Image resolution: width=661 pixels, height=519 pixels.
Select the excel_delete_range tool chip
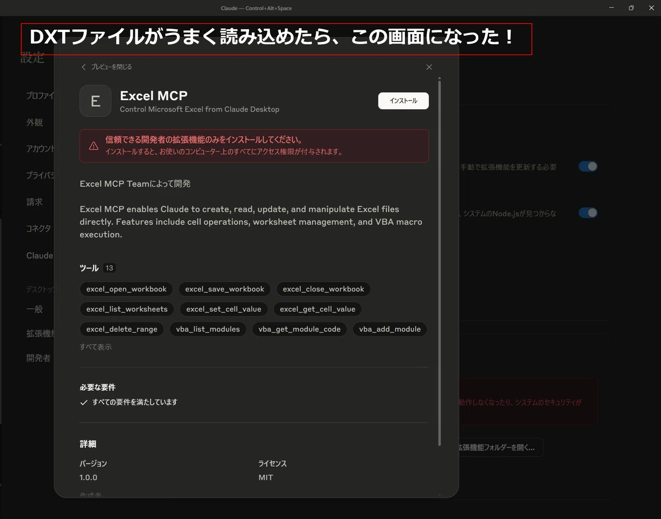(x=122, y=329)
